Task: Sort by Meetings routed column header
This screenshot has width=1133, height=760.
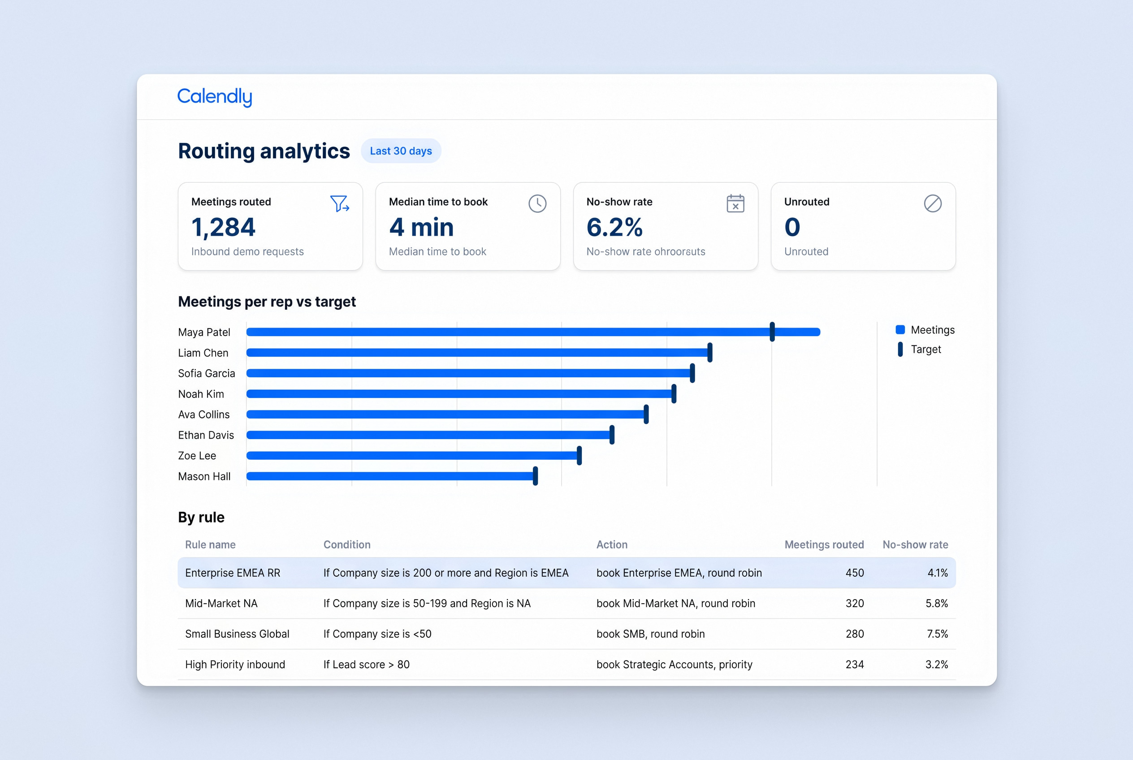Action: point(824,545)
